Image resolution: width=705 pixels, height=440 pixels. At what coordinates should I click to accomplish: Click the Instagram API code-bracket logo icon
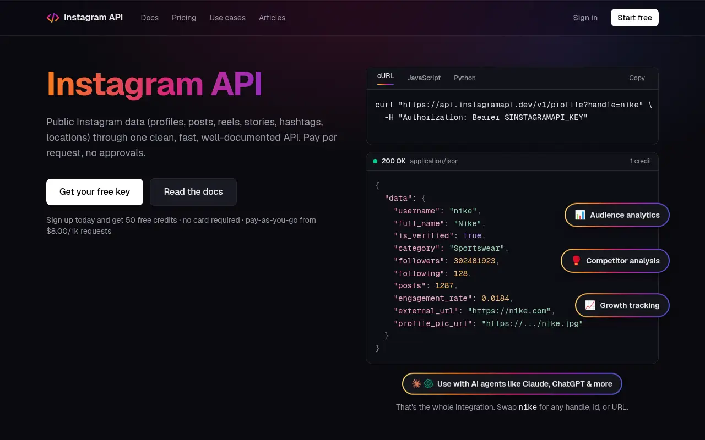53,18
